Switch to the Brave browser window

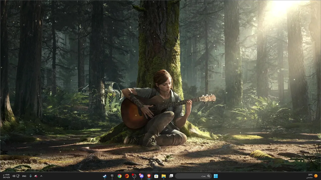149,176
